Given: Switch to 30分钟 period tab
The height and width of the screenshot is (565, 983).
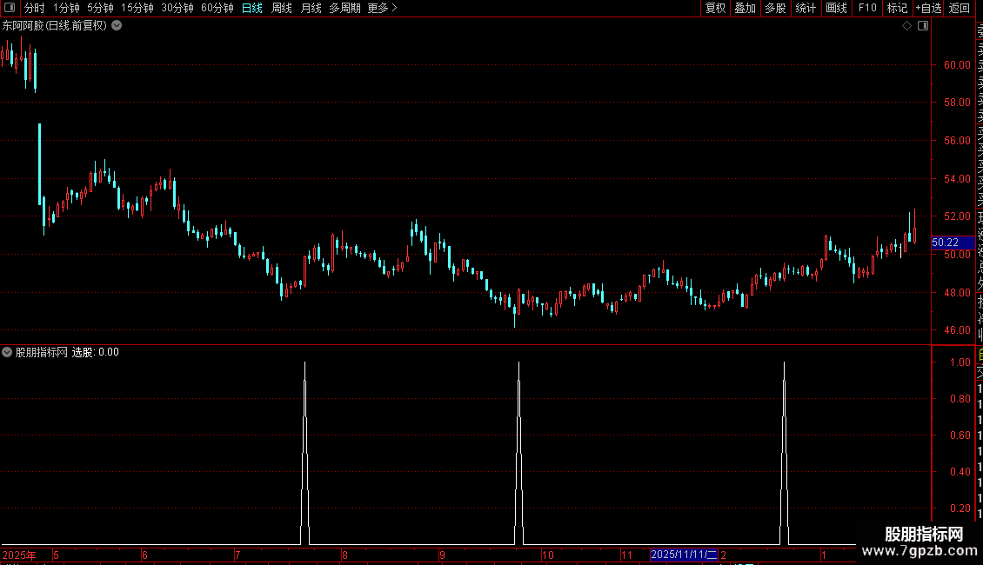Looking at the screenshot, I should [177, 8].
